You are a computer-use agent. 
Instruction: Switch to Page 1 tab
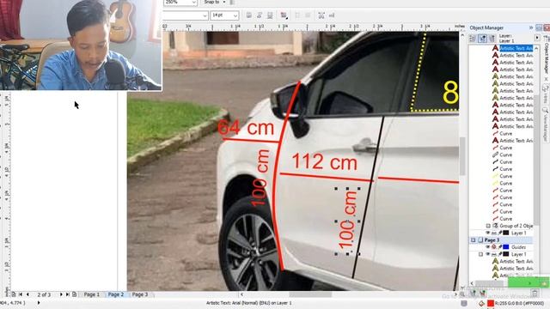coord(92,294)
